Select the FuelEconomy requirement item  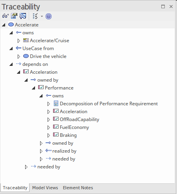tap(74, 127)
